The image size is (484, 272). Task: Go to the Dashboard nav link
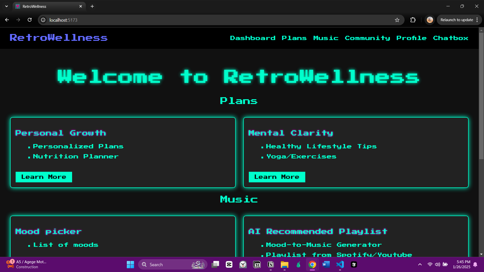(x=253, y=38)
